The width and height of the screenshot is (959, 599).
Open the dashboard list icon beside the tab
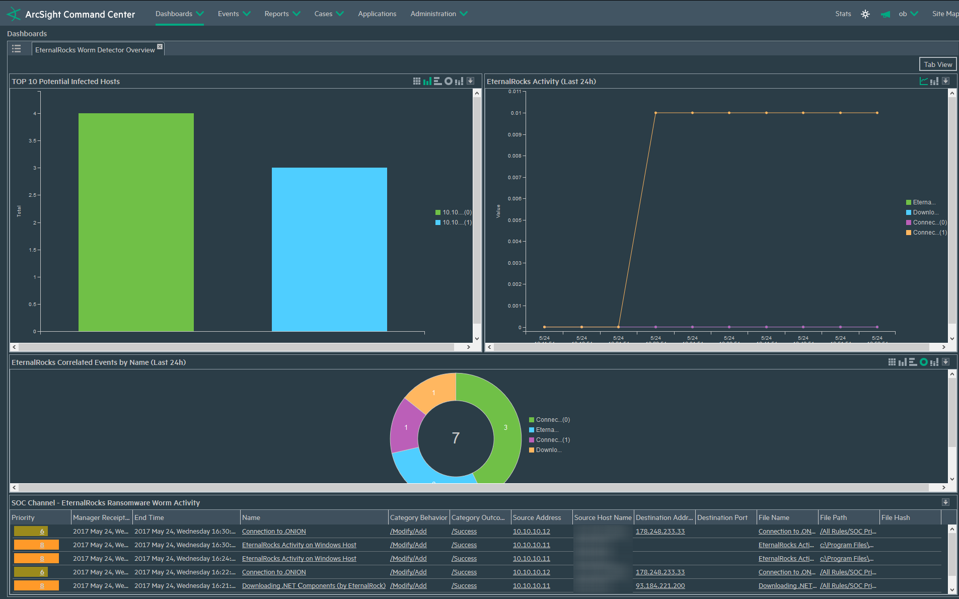coord(17,49)
